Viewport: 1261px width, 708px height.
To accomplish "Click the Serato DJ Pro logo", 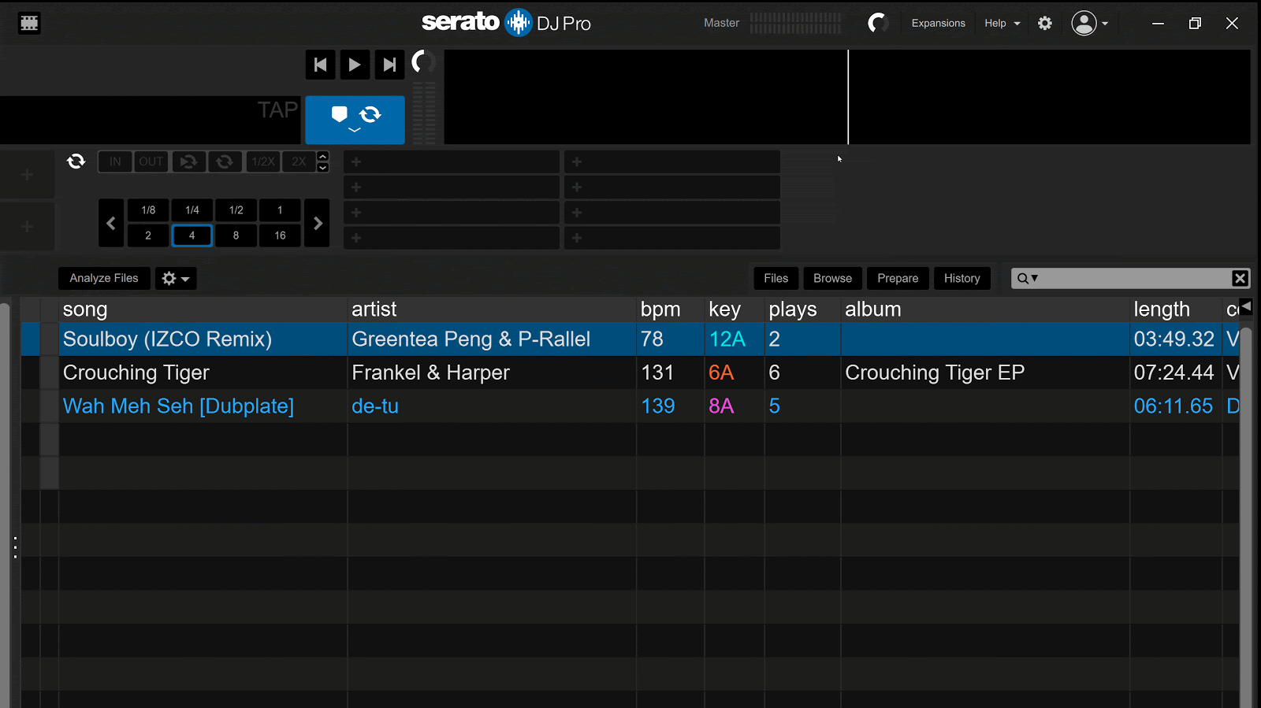I will tap(506, 23).
